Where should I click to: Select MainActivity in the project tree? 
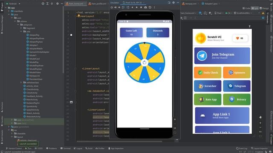point(30,99)
